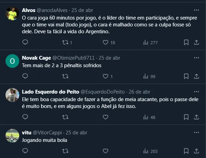Like Novak Cage's tweet
The height and width of the screenshot is (158, 206).
[106, 76]
